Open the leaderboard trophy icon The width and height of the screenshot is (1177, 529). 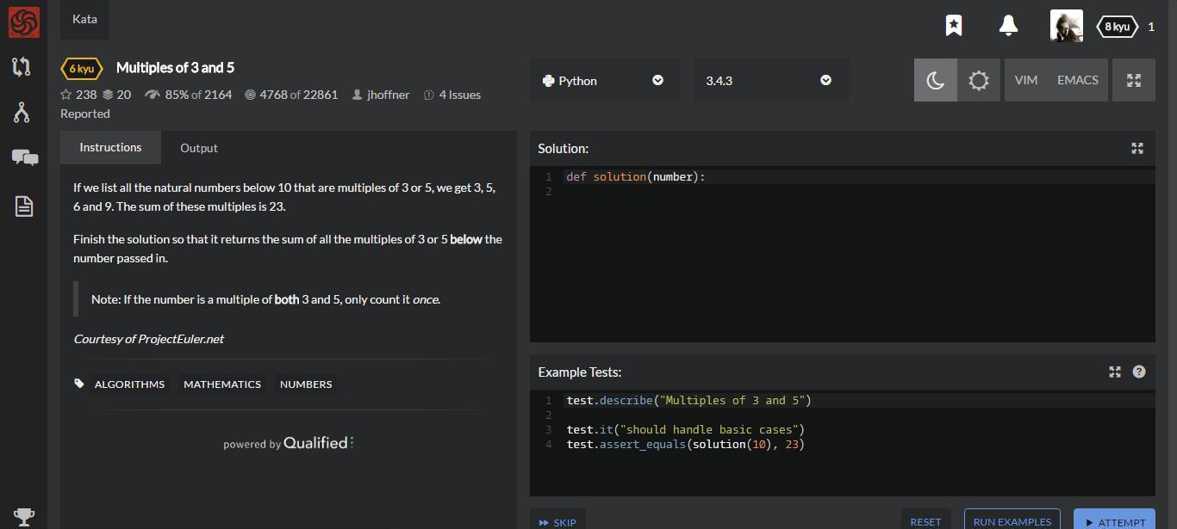(x=24, y=517)
